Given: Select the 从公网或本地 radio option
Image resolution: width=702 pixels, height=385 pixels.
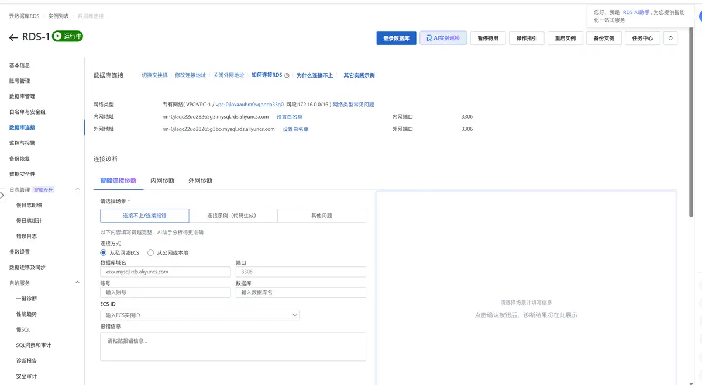Looking at the screenshot, I should click(x=150, y=252).
